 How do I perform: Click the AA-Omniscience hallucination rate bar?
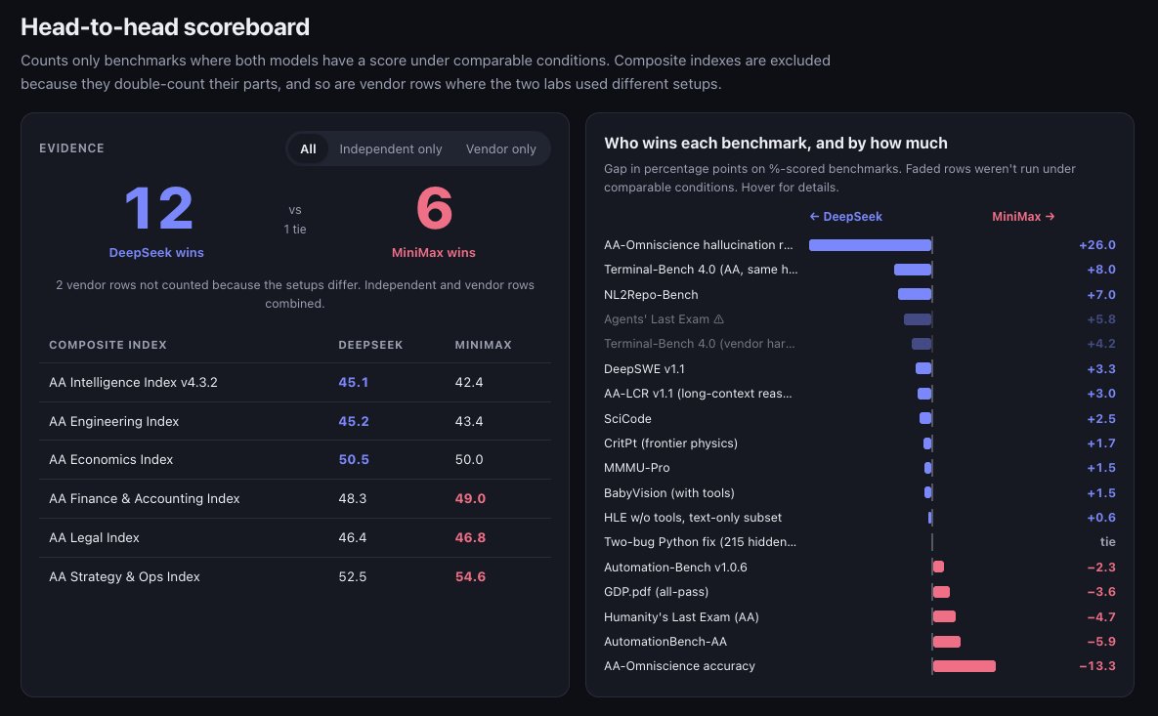(x=870, y=245)
